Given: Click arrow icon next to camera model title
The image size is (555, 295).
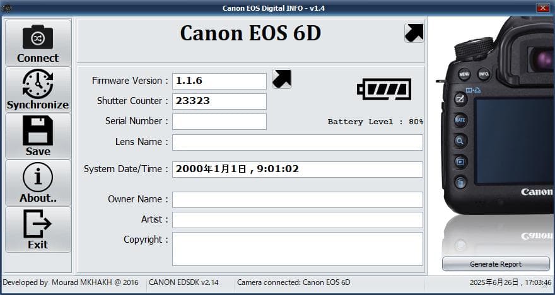Looking at the screenshot, I should [x=414, y=33].
